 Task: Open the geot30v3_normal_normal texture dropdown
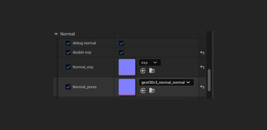pos(166,82)
